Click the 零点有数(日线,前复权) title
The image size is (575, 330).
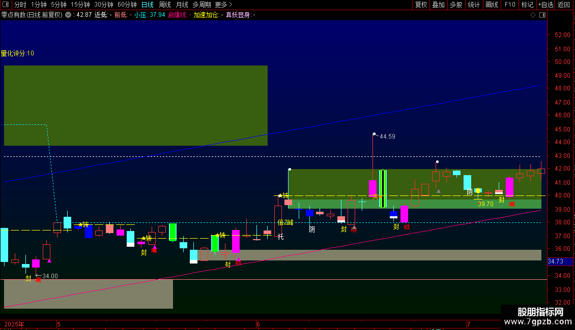[x=32, y=15]
